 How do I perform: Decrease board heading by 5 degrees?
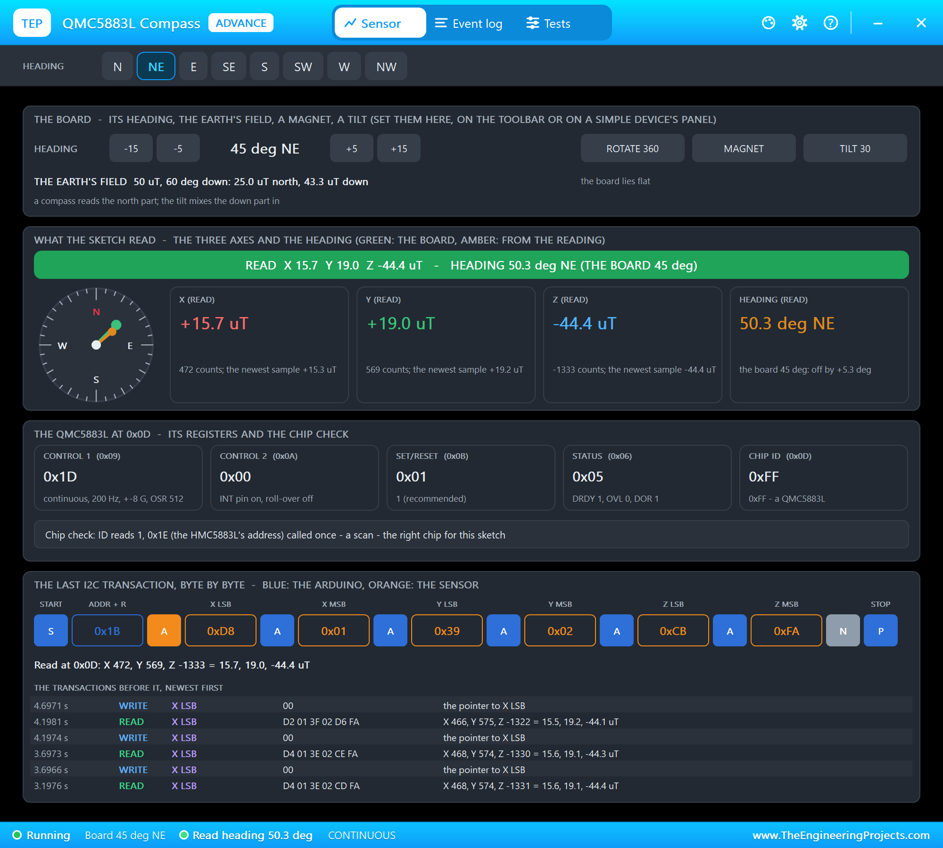(x=178, y=148)
